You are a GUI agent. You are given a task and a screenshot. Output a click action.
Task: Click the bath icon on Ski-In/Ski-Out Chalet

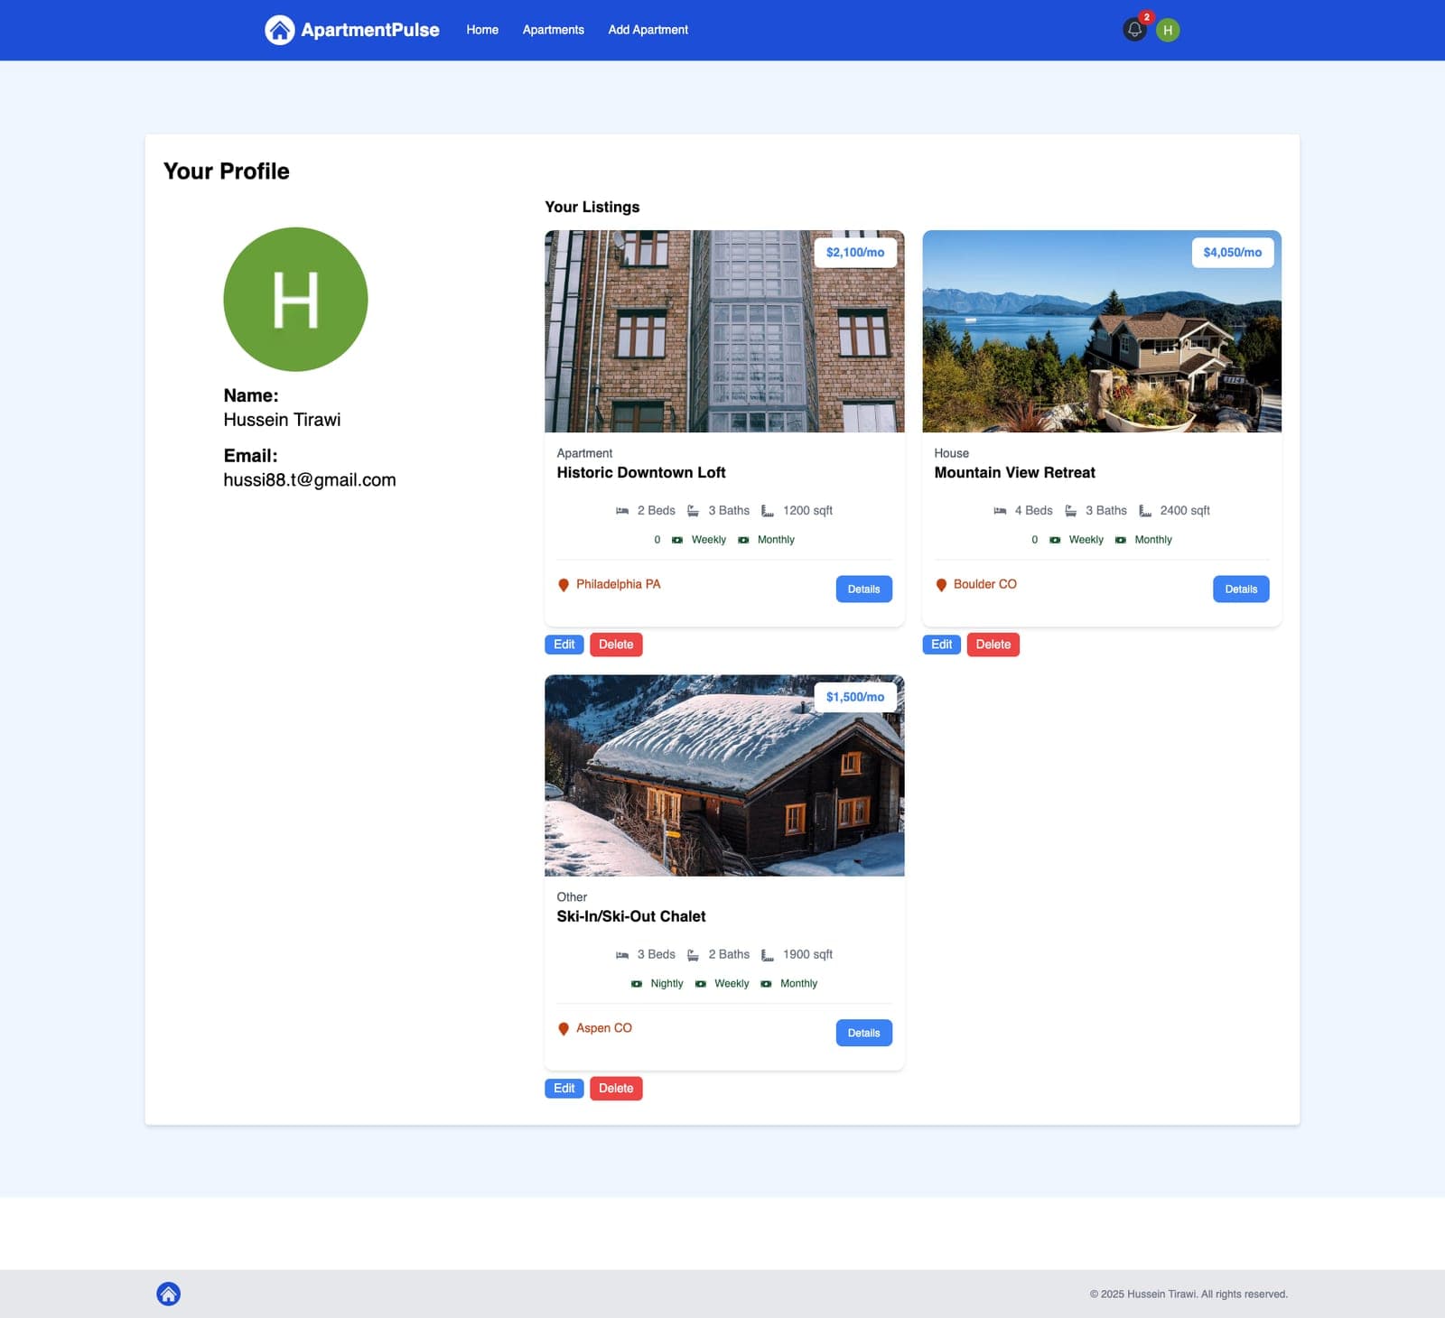coord(693,955)
